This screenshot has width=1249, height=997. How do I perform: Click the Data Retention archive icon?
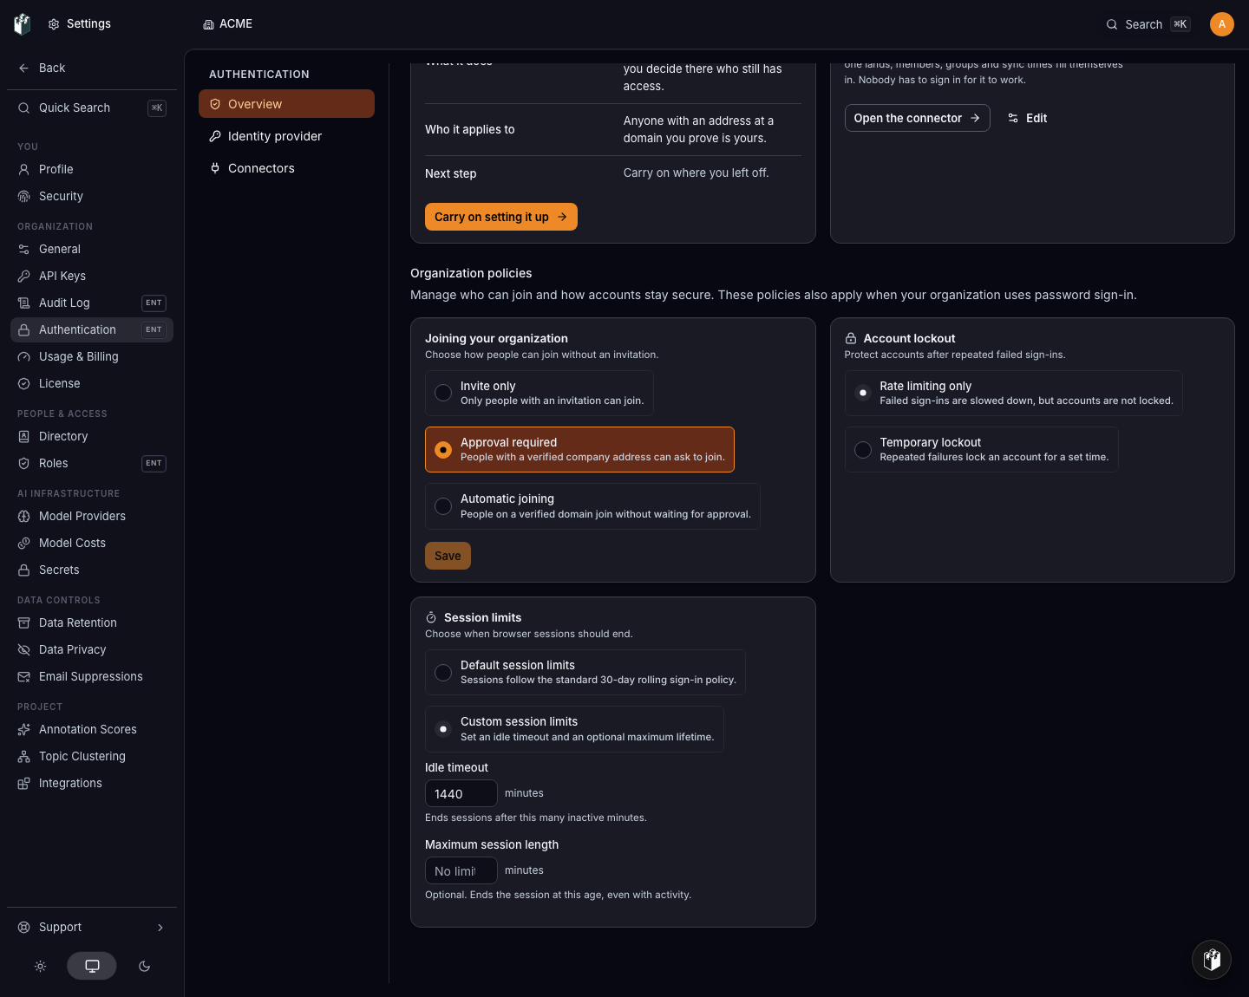point(24,622)
